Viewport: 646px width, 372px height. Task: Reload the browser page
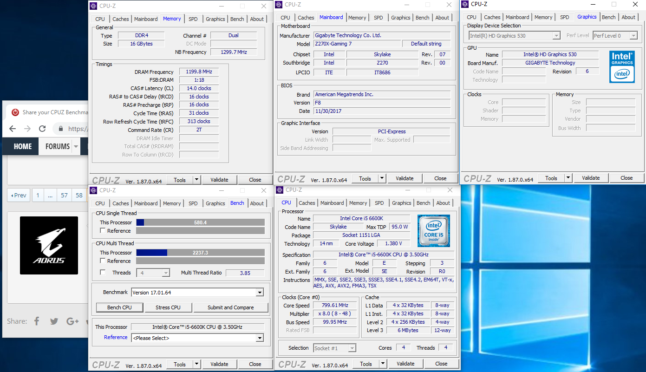coord(42,129)
